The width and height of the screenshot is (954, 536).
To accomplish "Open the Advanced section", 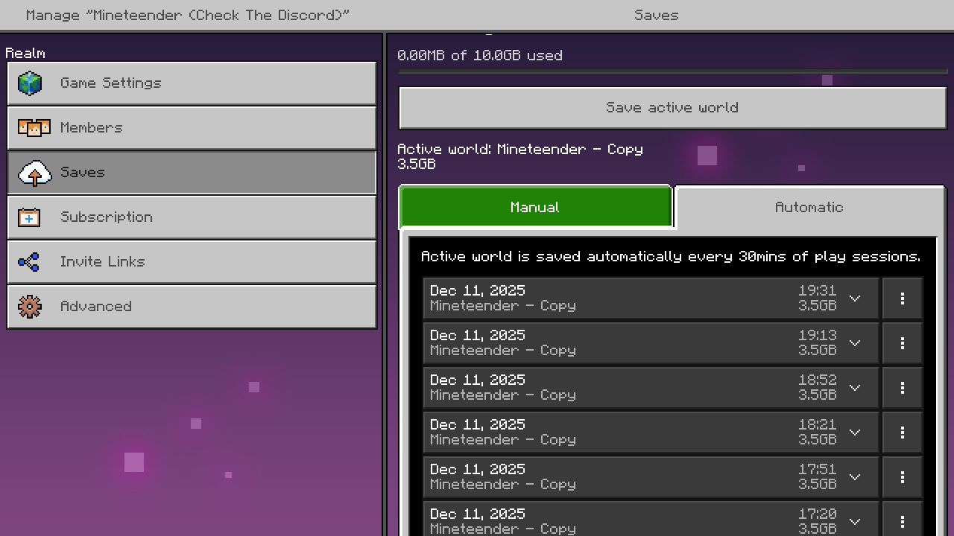I will (192, 307).
